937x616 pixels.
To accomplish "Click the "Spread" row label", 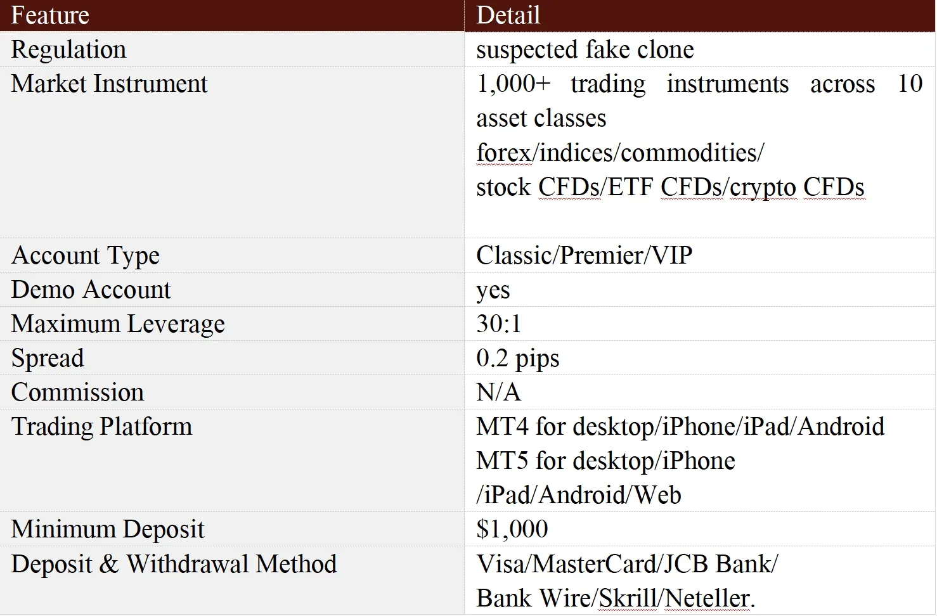I will [48, 358].
